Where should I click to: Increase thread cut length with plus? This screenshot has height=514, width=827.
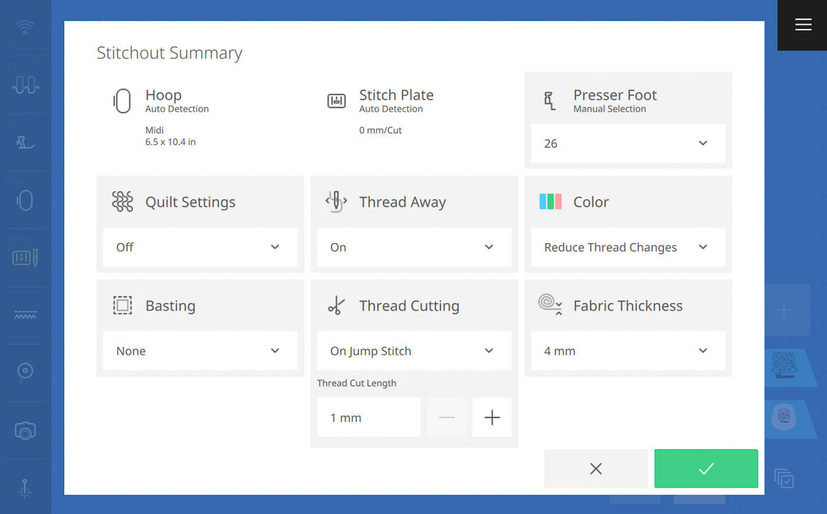click(492, 418)
